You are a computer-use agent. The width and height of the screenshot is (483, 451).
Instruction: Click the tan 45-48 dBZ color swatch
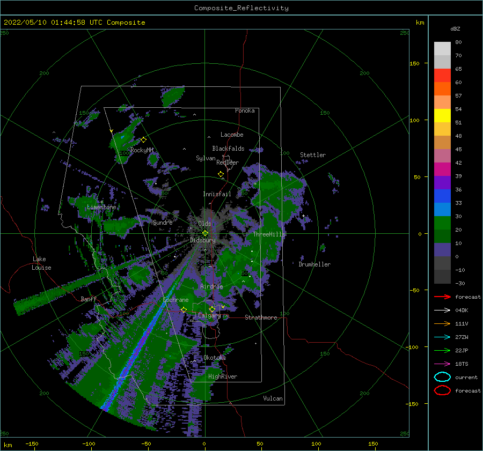pos(442,143)
